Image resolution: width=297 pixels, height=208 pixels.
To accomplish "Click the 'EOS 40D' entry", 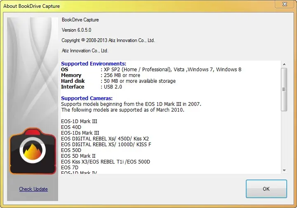I will coord(71,127).
